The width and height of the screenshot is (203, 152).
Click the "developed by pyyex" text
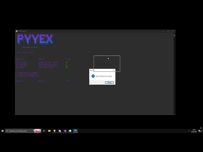30,47
